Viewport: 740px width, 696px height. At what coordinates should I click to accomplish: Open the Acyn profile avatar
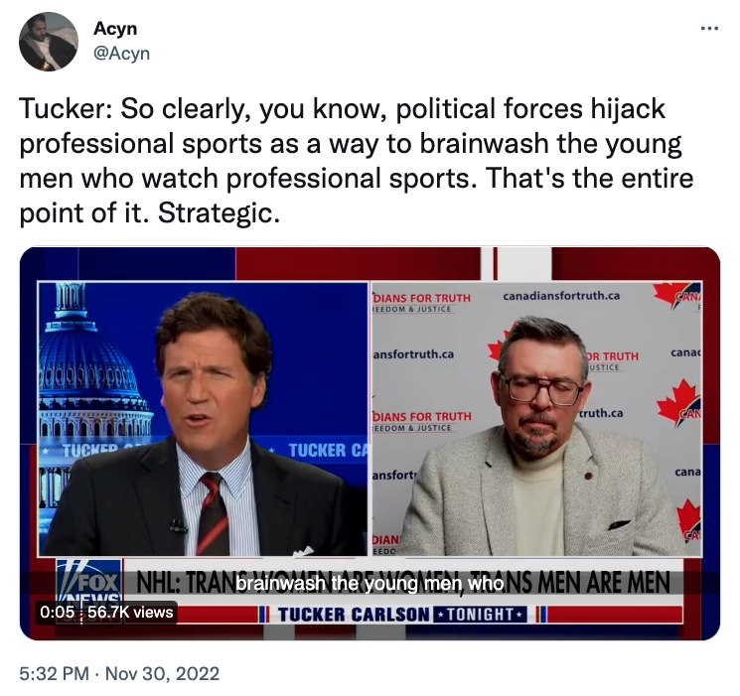point(49,42)
